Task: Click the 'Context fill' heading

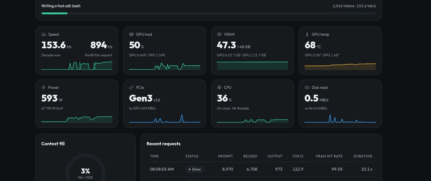Action: pos(53,144)
